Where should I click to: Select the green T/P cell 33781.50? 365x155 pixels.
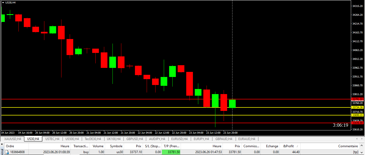tap(171, 152)
